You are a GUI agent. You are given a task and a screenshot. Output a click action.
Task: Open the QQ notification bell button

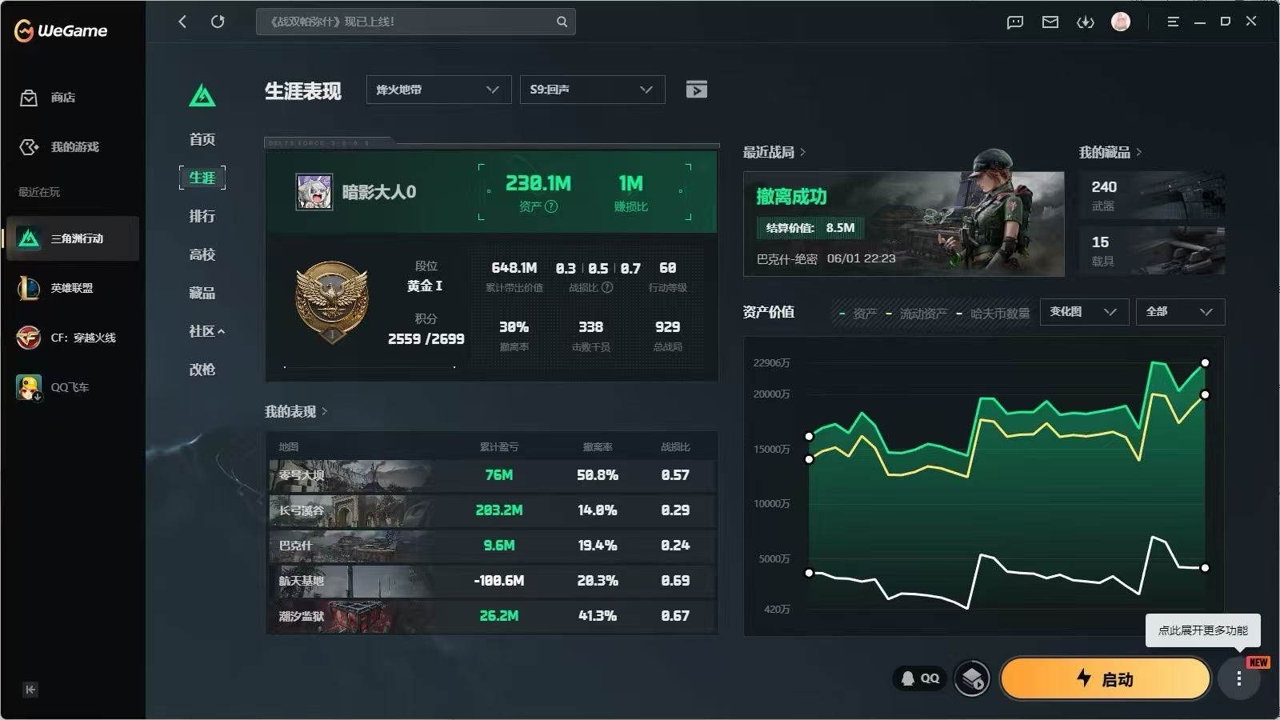(x=920, y=678)
